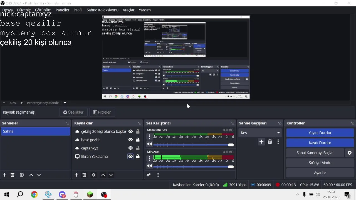Open audio mixer three-dot menu at bottom
Viewport: 356px width, 200px height.
[158, 175]
